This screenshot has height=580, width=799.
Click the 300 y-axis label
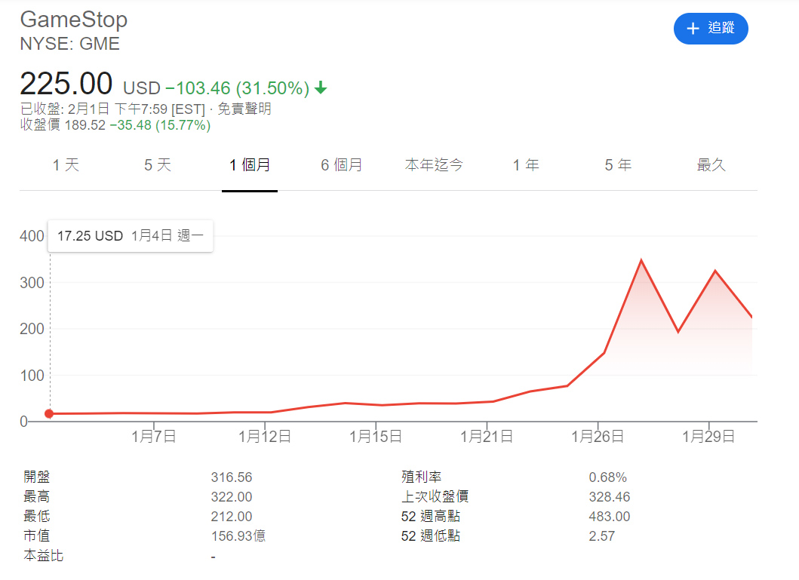(x=32, y=283)
